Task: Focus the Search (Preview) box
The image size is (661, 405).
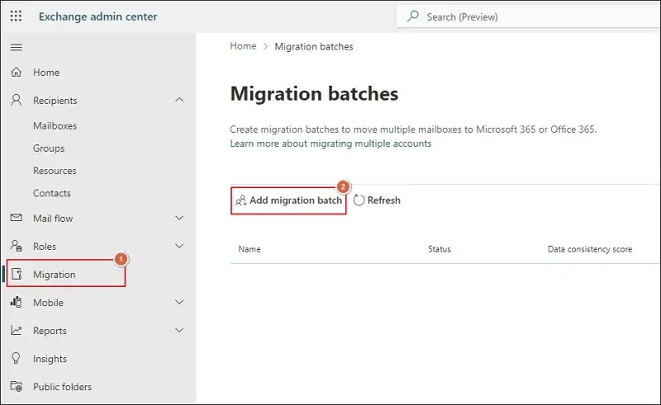Action: 527,16
